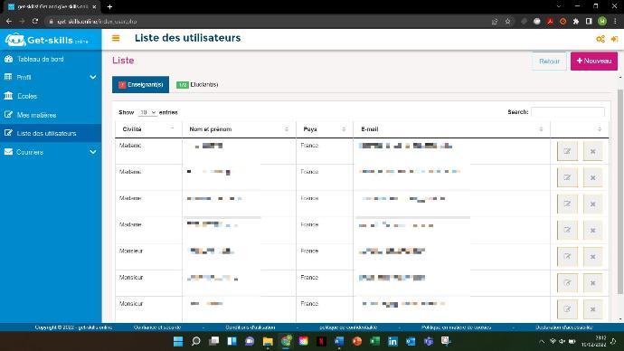The height and width of the screenshot is (351, 624).
Task: Toggle the sidebar with the hamburger icon
Action: (x=116, y=38)
